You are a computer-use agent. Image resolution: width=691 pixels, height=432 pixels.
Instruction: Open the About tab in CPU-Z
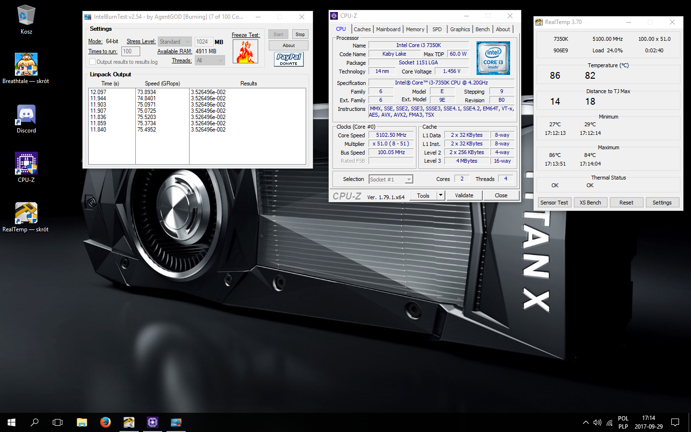(x=503, y=29)
